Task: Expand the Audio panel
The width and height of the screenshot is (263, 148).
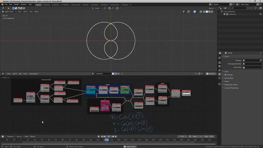Action: coord(226,81)
